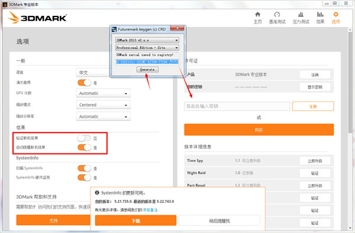Click the vertical scrollbar thumb
Image resolution: width=355 pixels, height=233 pixels.
point(350,83)
